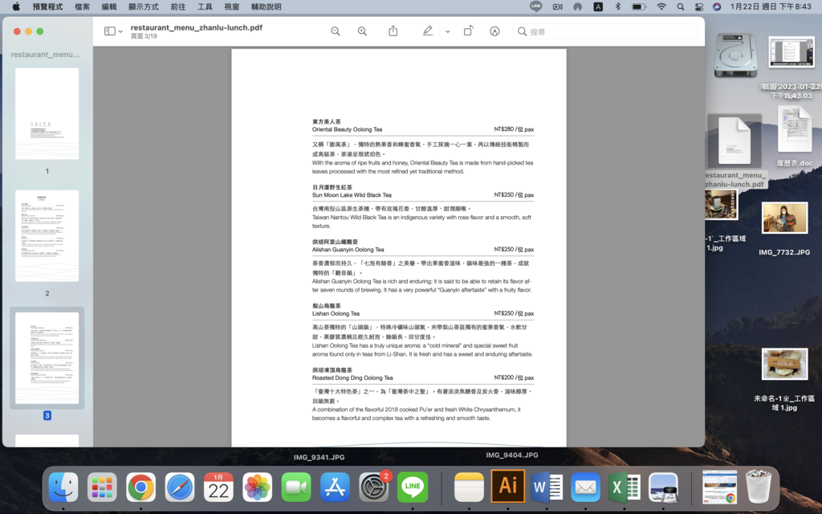Zoom out of the PDF page
Viewport: 822px width, 514px height.
(336, 31)
